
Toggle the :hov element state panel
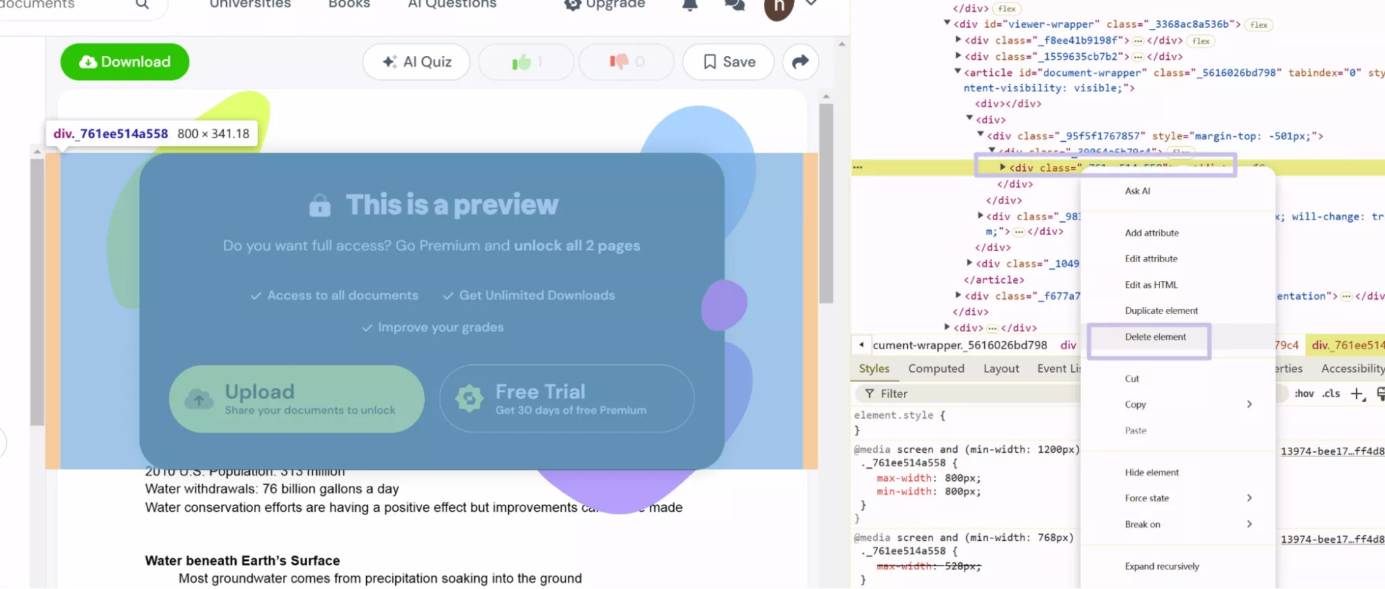[1304, 394]
